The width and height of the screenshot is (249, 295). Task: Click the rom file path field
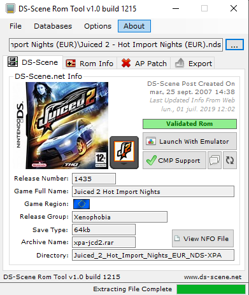[116, 45]
